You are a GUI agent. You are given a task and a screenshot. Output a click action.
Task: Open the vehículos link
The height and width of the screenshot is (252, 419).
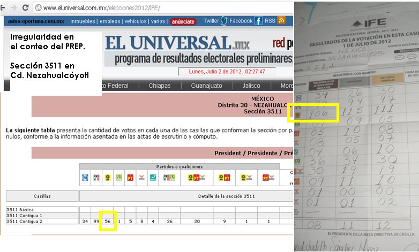136,21
